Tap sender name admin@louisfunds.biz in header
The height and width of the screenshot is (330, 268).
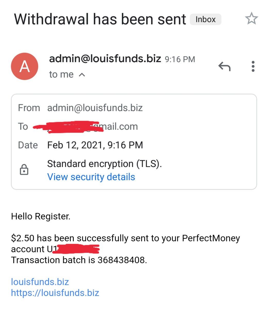click(105, 59)
